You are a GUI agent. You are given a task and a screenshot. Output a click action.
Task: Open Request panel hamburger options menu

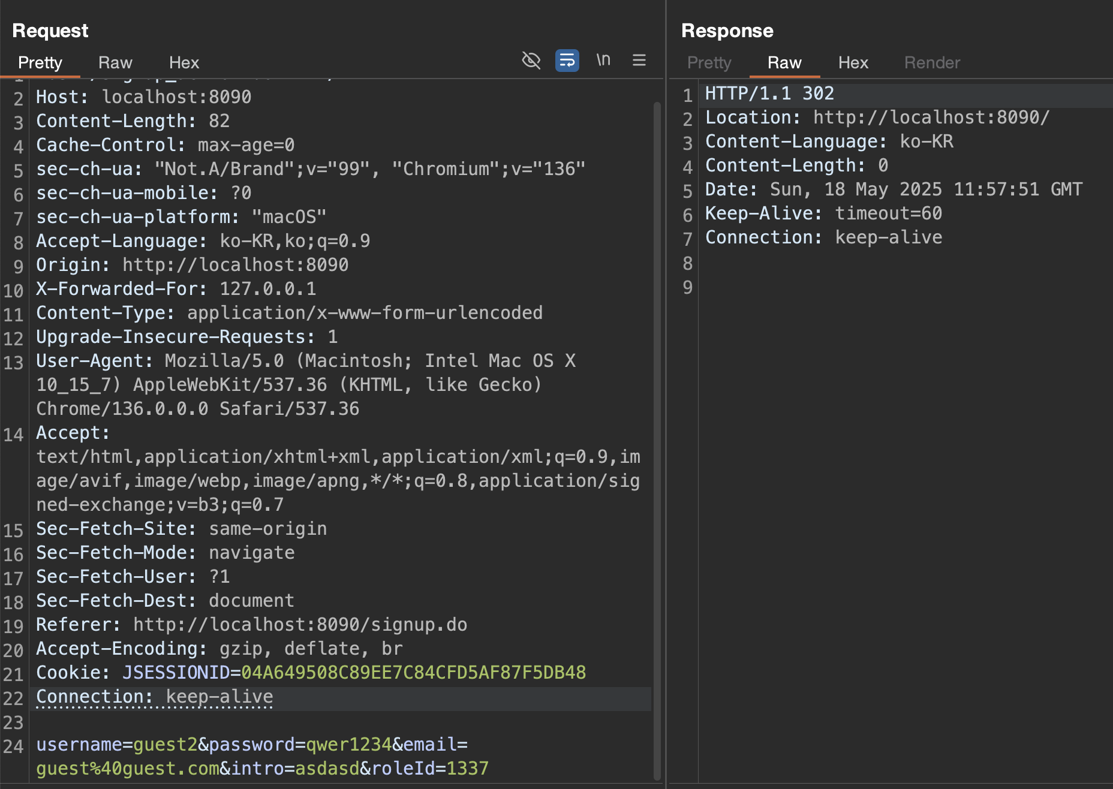639,60
